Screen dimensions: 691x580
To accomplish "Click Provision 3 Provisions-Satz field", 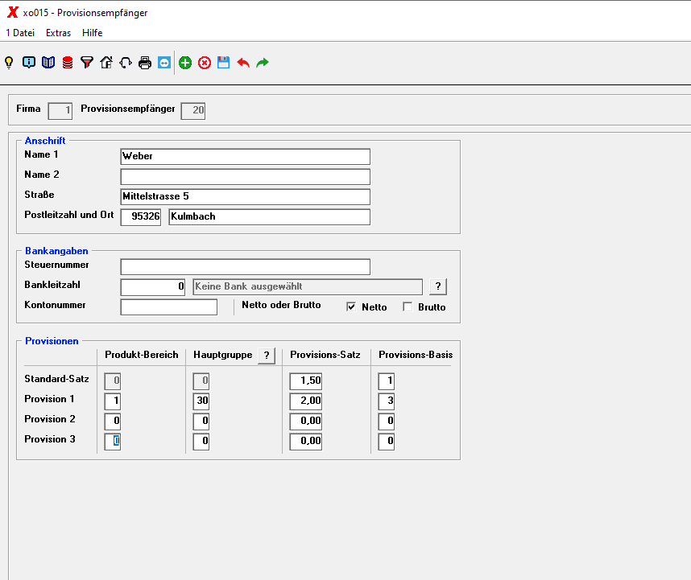I will pyautogui.click(x=305, y=442).
